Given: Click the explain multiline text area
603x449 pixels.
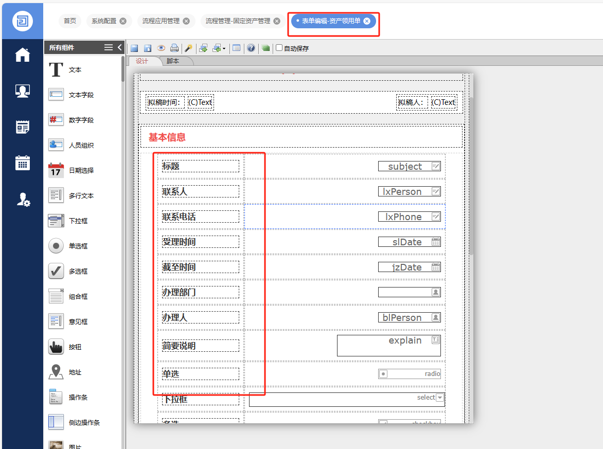Looking at the screenshot, I should tap(389, 346).
